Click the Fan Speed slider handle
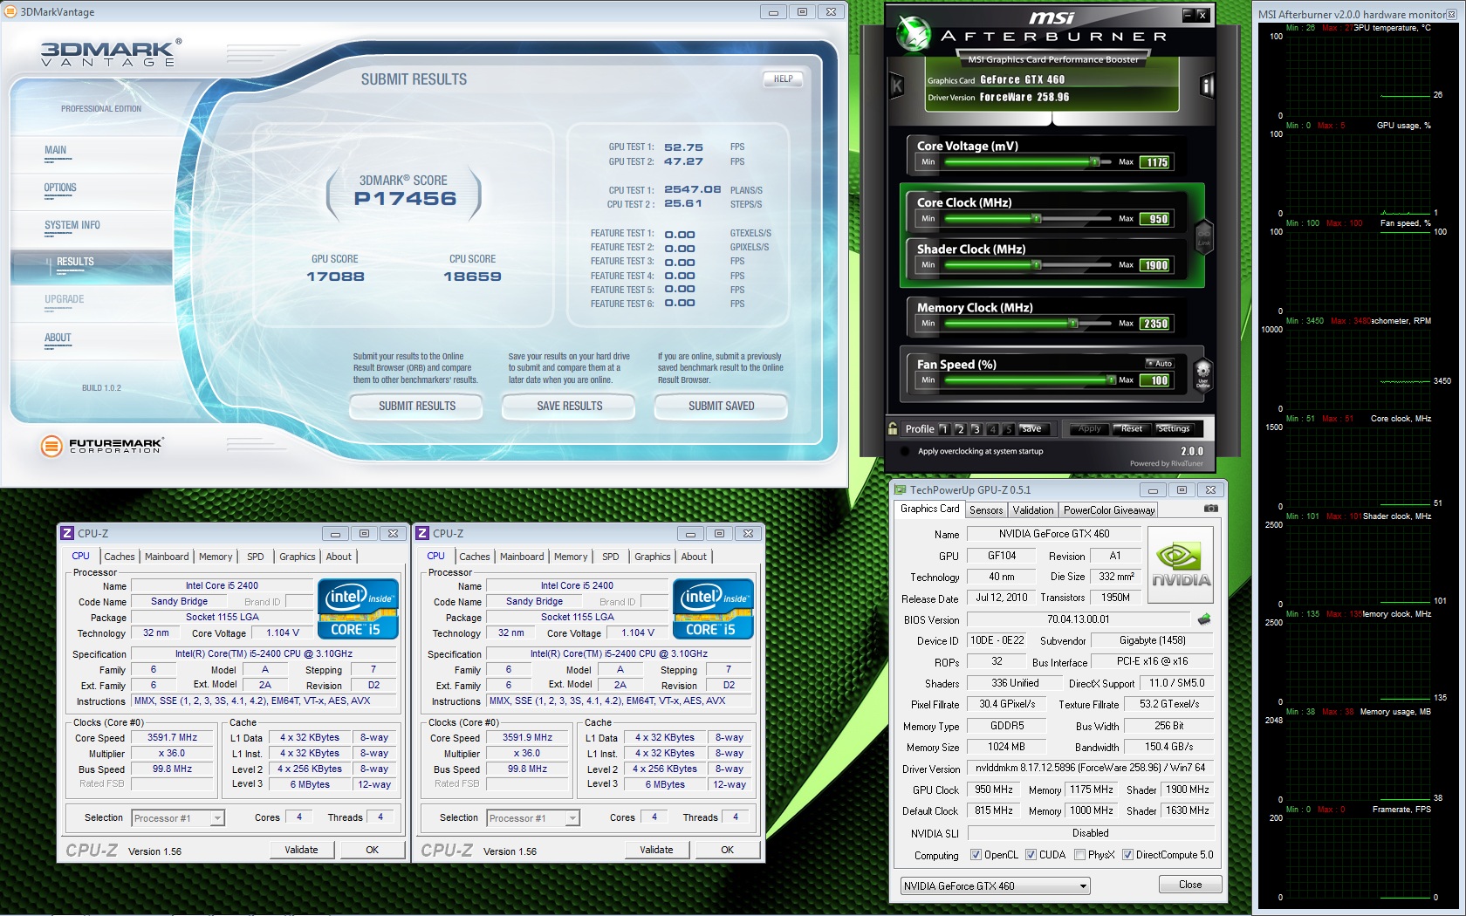This screenshot has width=1466, height=916. (x=1111, y=380)
